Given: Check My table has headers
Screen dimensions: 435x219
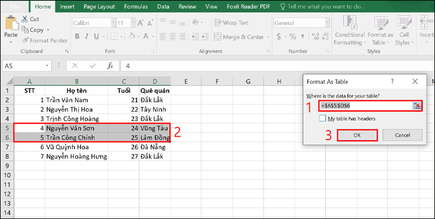Looking at the screenshot, I should (x=322, y=118).
